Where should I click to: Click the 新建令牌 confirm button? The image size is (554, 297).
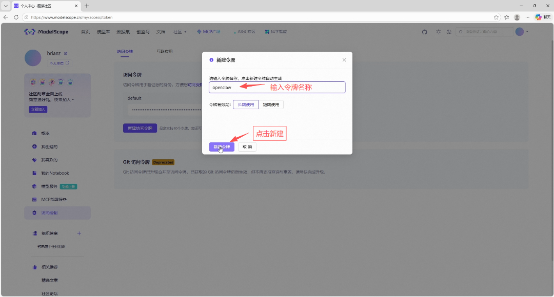coord(222,147)
